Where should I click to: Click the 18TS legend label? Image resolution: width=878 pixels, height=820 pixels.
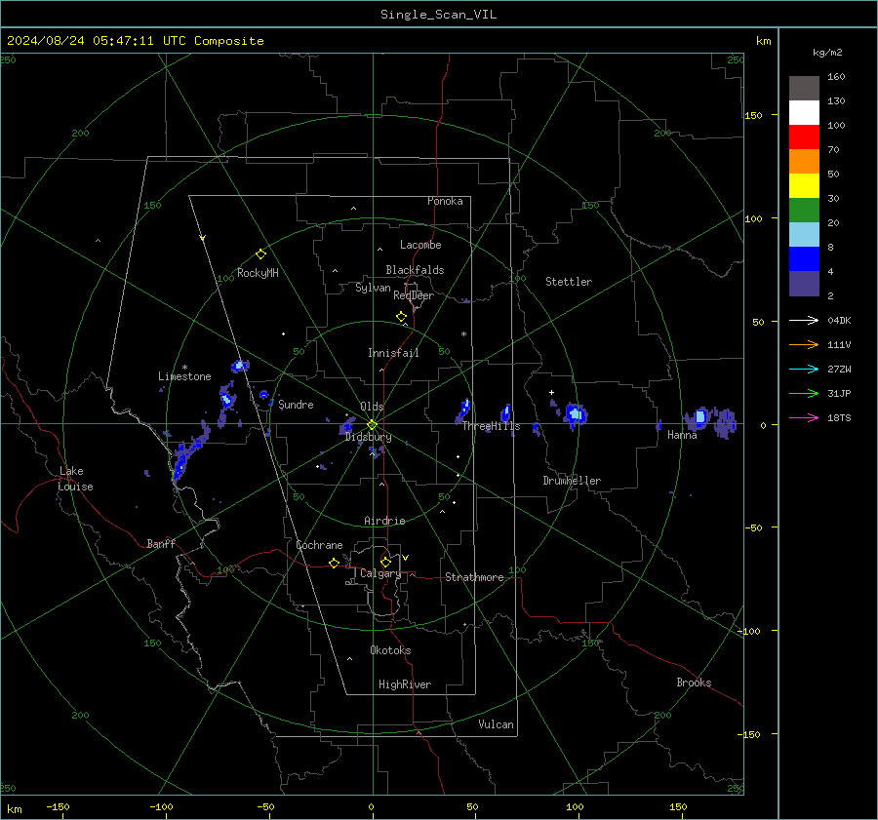[x=839, y=417]
